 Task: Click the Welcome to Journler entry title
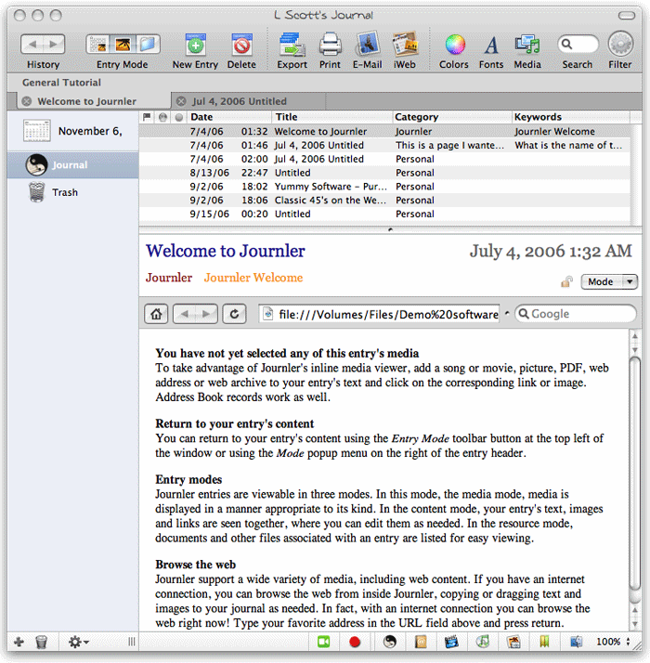coord(226,251)
